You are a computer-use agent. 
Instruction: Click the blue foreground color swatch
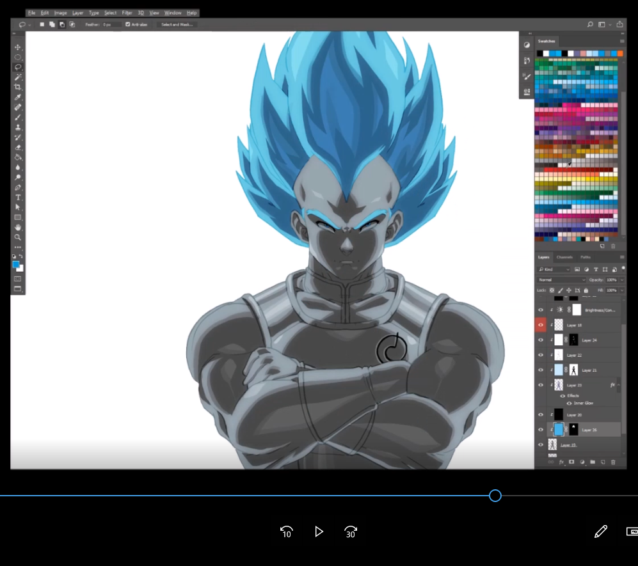[x=16, y=263]
